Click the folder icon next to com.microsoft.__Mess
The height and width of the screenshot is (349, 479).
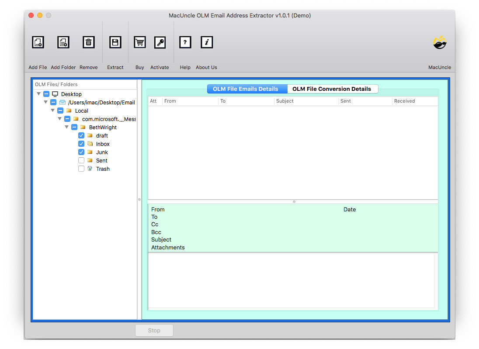pyautogui.click(x=76, y=119)
